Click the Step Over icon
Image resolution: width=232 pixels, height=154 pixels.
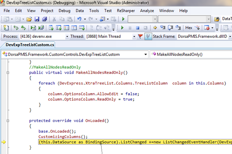point(170,27)
